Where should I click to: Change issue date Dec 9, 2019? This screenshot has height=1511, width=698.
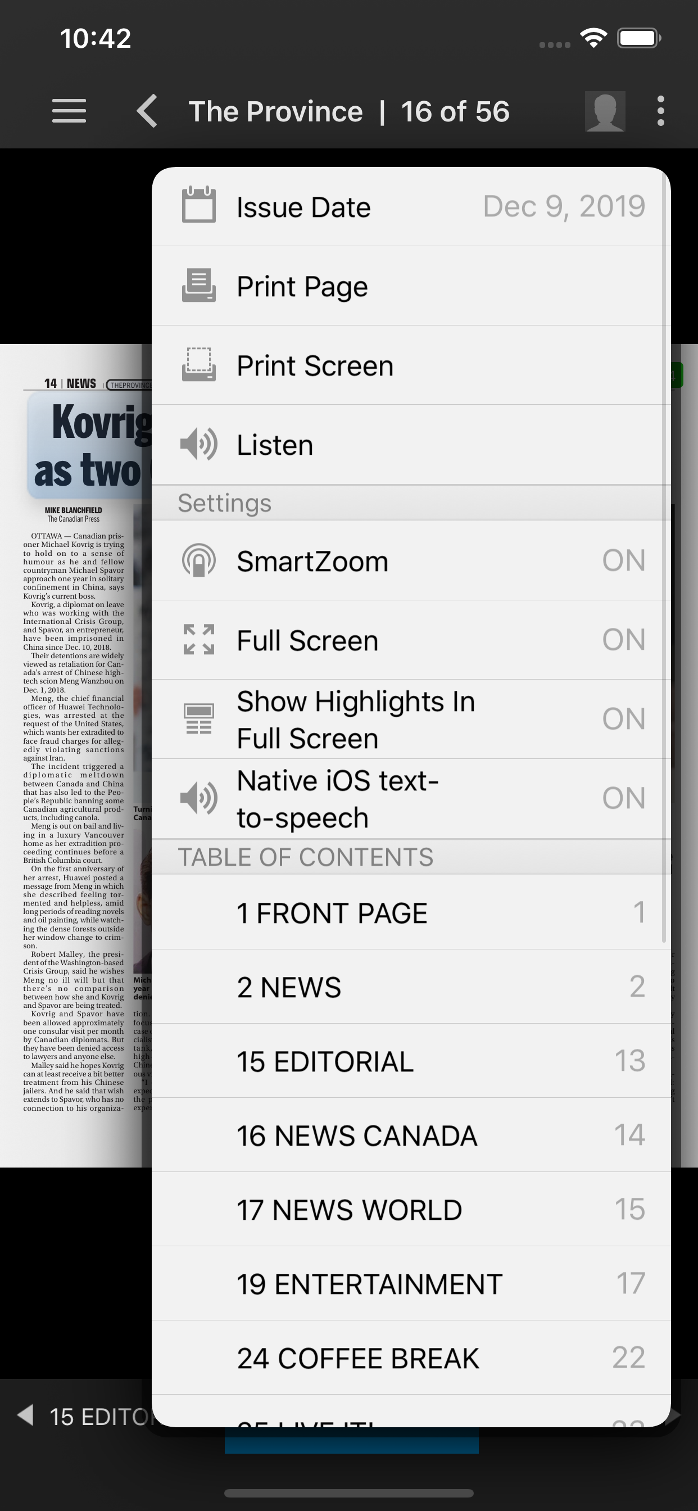(564, 206)
